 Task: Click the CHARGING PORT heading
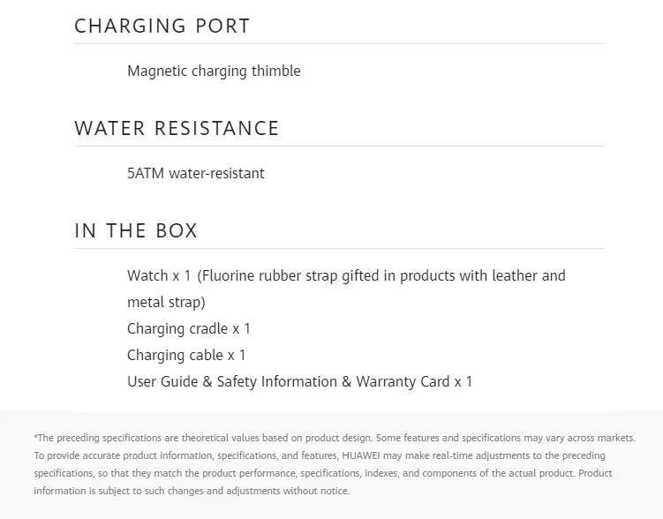click(162, 26)
